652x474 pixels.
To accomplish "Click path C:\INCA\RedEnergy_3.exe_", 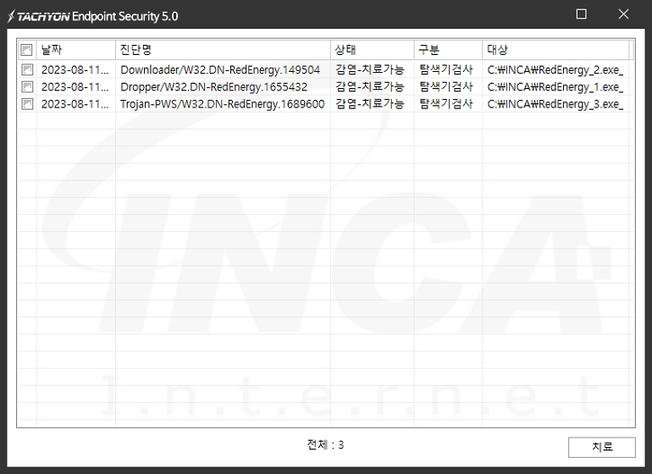I will point(555,103).
